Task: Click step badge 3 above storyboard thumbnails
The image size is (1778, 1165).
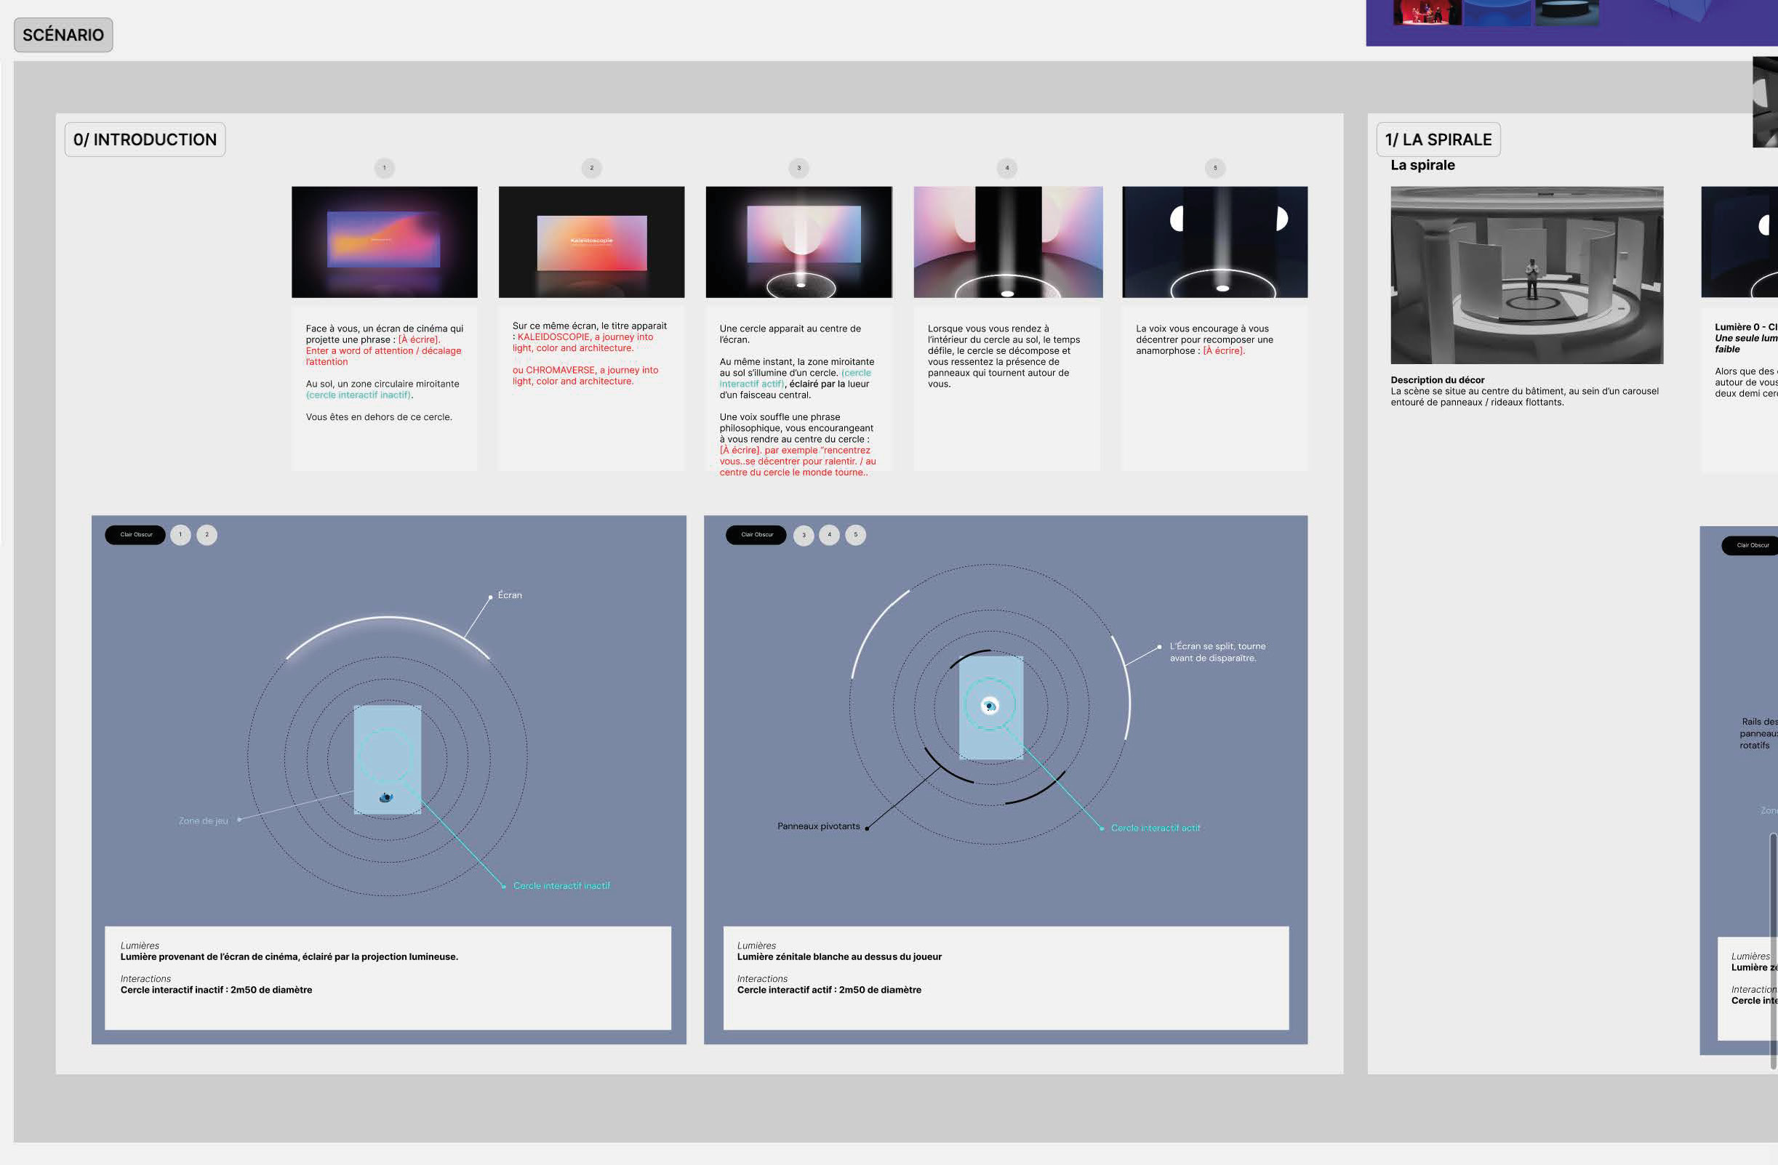Action: point(798,168)
